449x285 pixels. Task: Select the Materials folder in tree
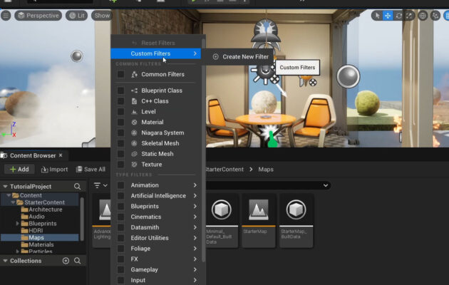coord(41,244)
